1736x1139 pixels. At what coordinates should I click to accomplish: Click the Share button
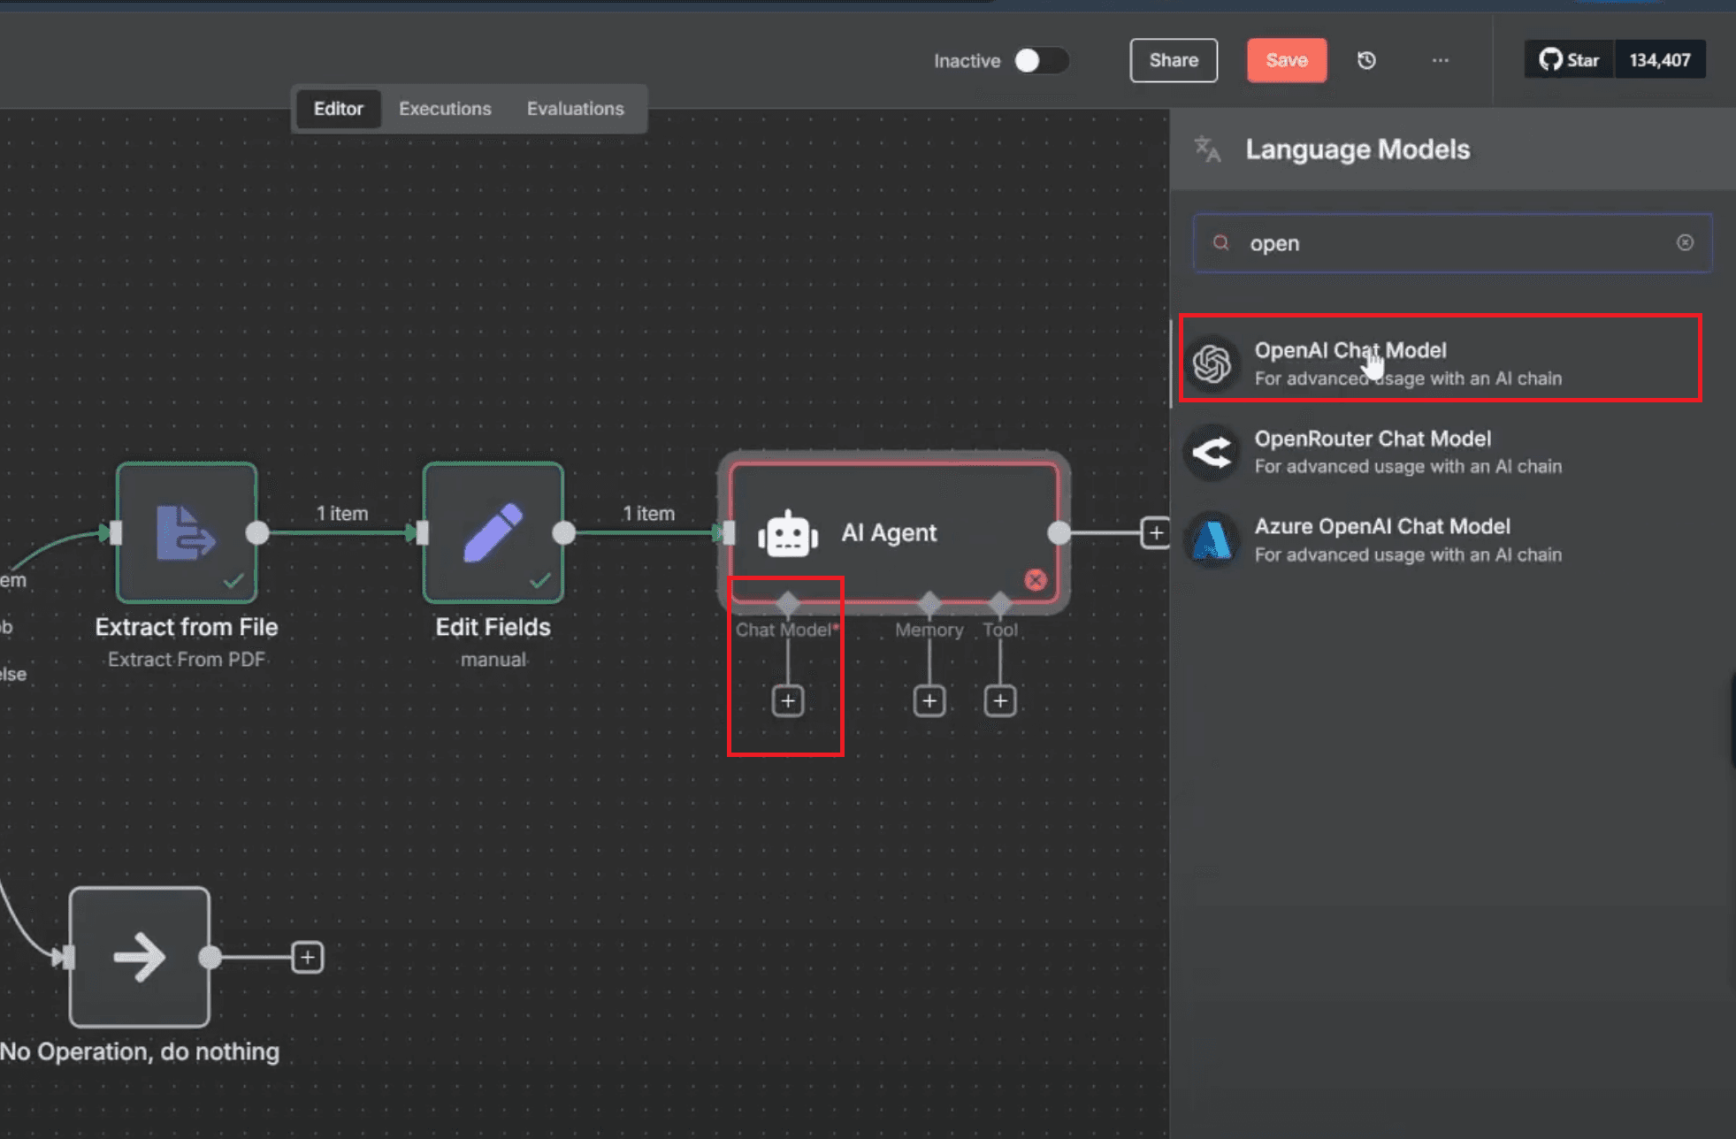point(1174,60)
